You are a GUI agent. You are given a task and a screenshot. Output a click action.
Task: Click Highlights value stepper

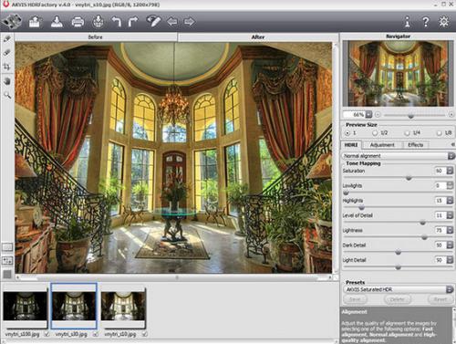tap(450, 201)
